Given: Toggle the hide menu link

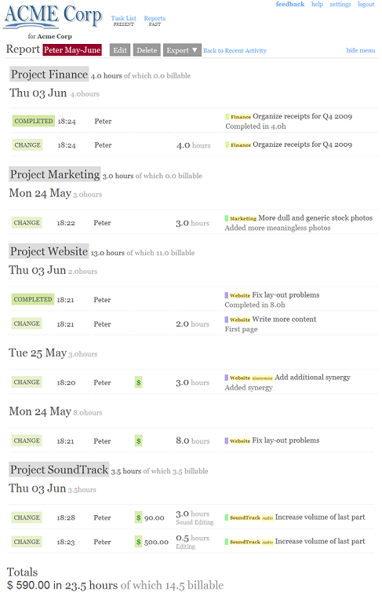Looking at the screenshot, I should tap(361, 50).
